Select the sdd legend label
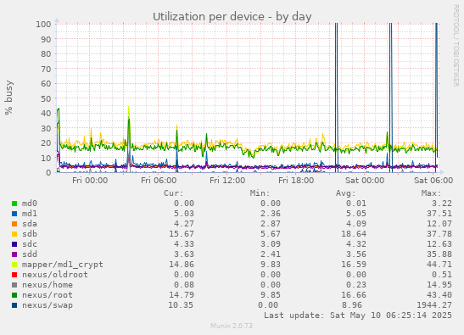Viewport: 464px width, 335px height. click(30, 254)
